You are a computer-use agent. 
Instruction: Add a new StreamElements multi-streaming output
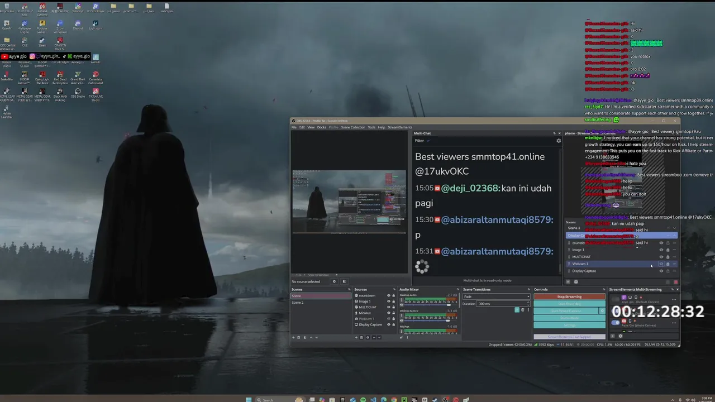pos(612,336)
